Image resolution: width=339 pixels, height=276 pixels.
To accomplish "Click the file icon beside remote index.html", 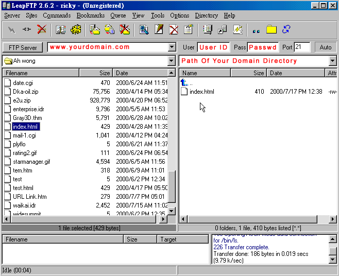I will [184, 92].
